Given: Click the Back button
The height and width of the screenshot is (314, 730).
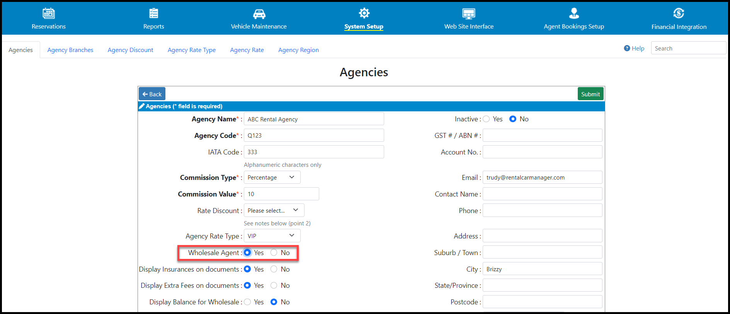Looking at the screenshot, I should pyautogui.click(x=152, y=94).
